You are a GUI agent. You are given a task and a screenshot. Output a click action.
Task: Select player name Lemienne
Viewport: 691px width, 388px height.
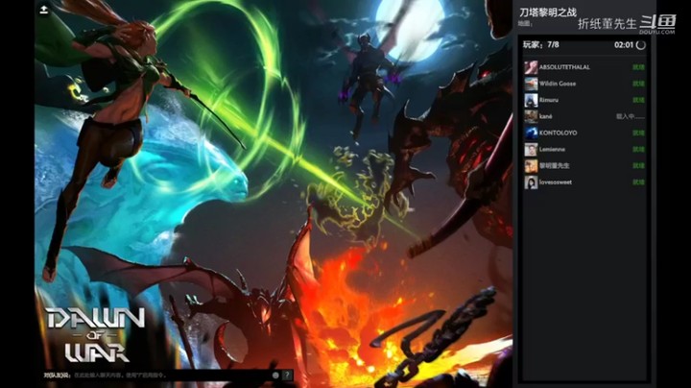pos(552,149)
